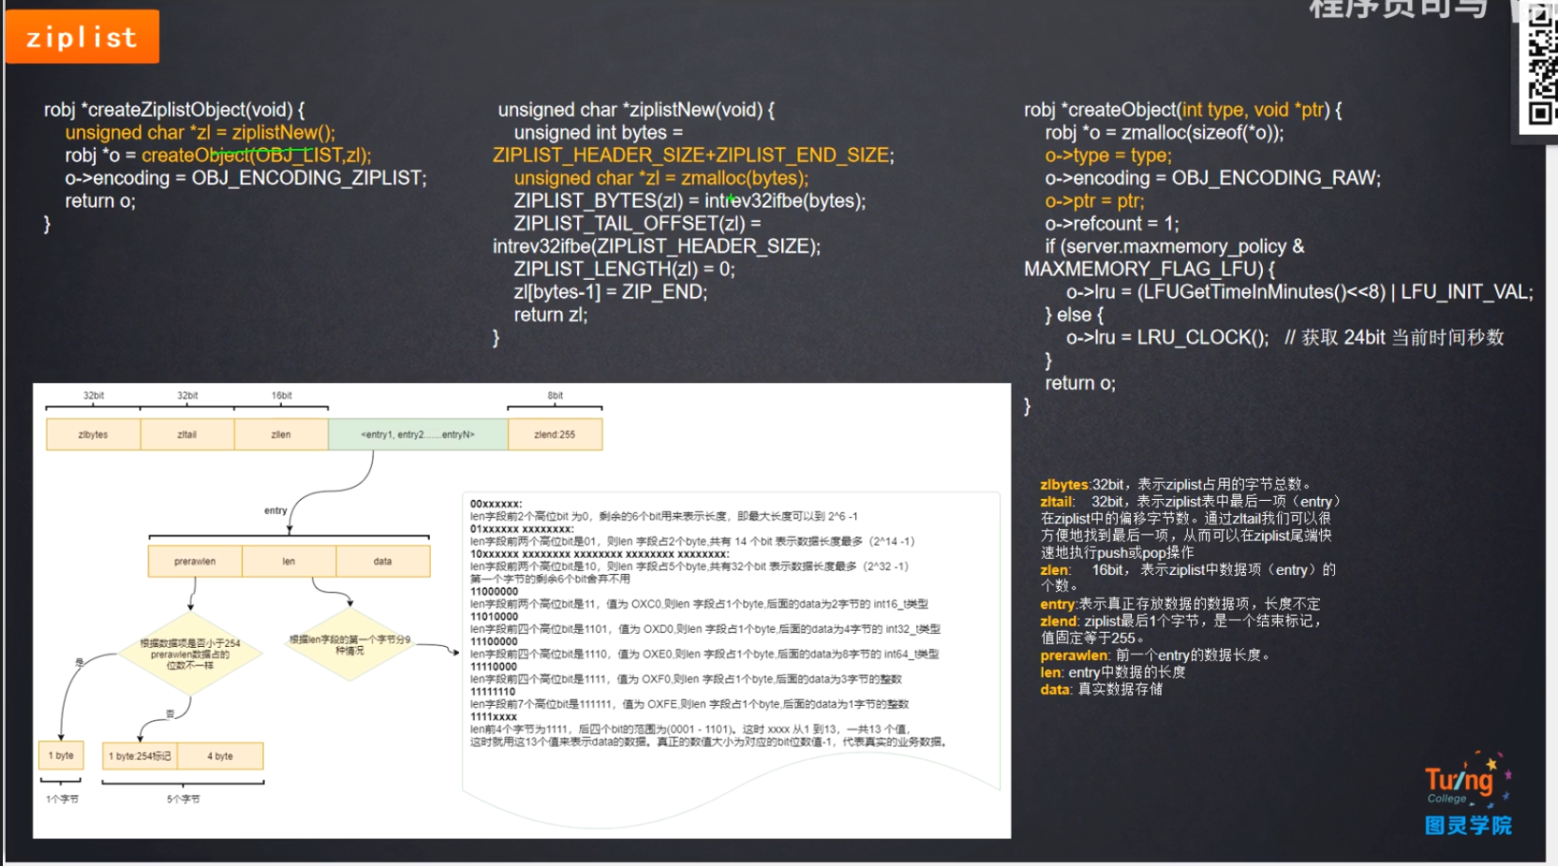This screenshot has height=866, width=1558.
Task: Click the prerawlen box in the entry diagram
Action: [x=195, y=562]
